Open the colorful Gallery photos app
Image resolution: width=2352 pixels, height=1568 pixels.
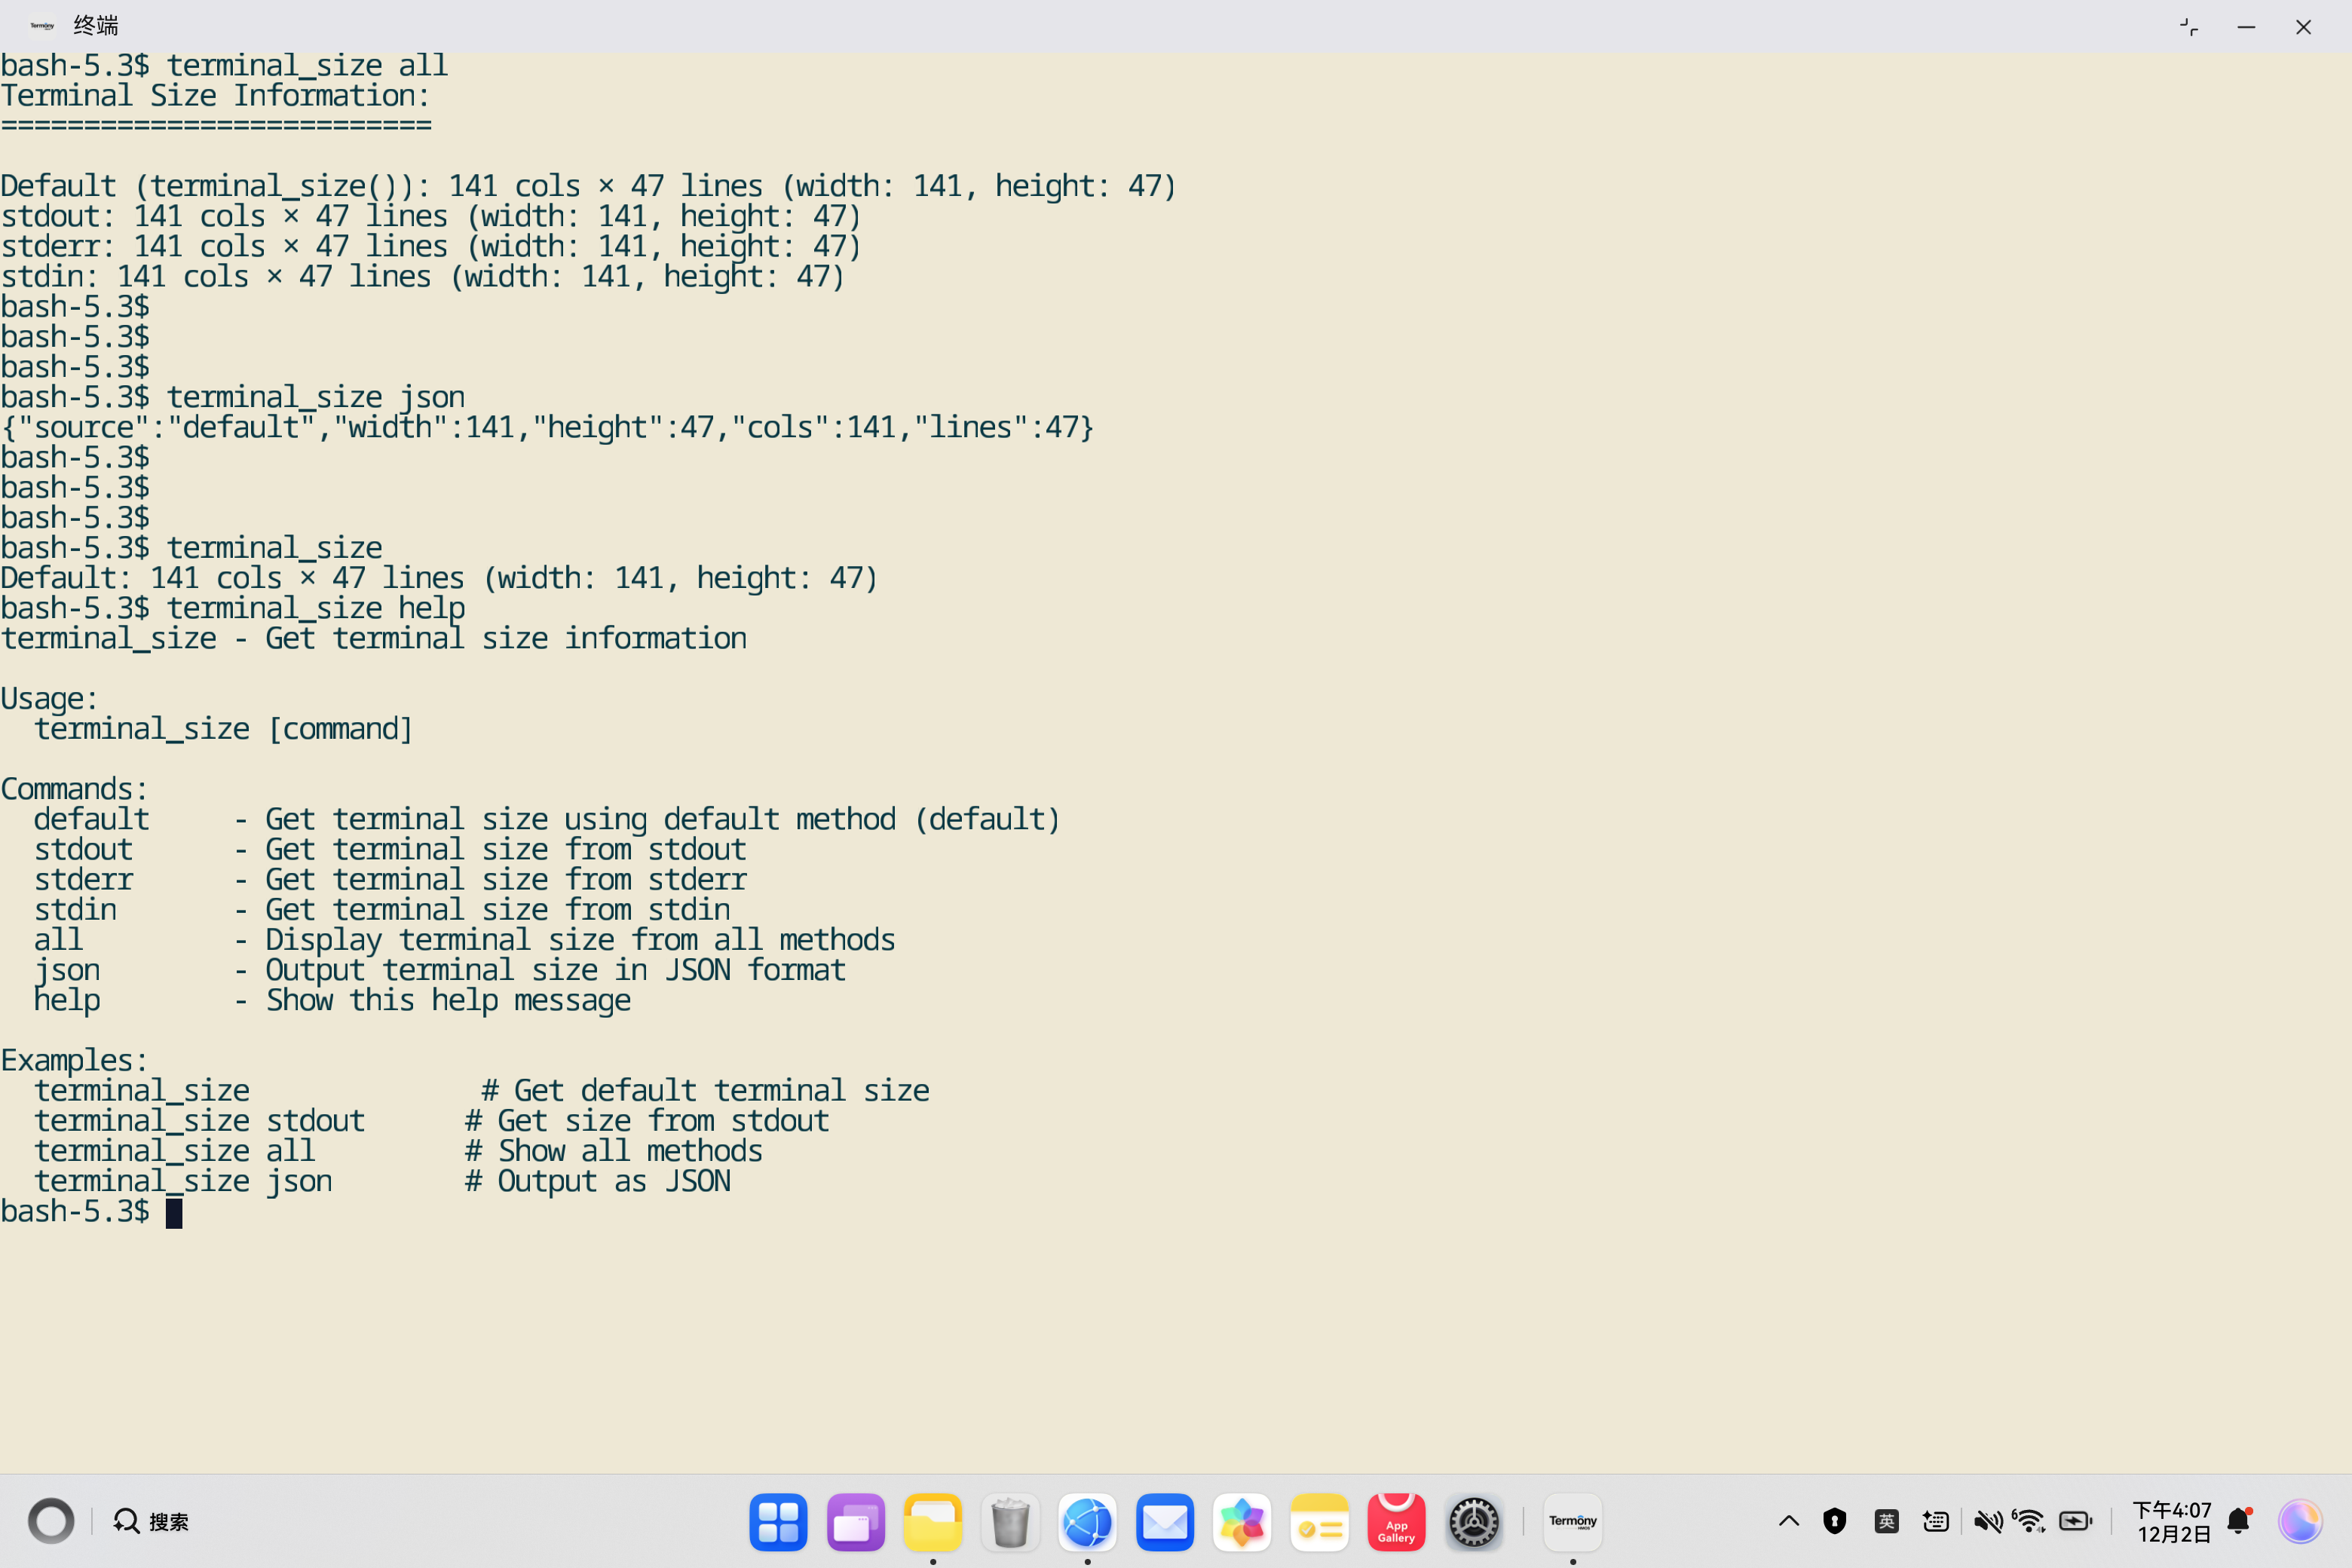point(1241,1521)
